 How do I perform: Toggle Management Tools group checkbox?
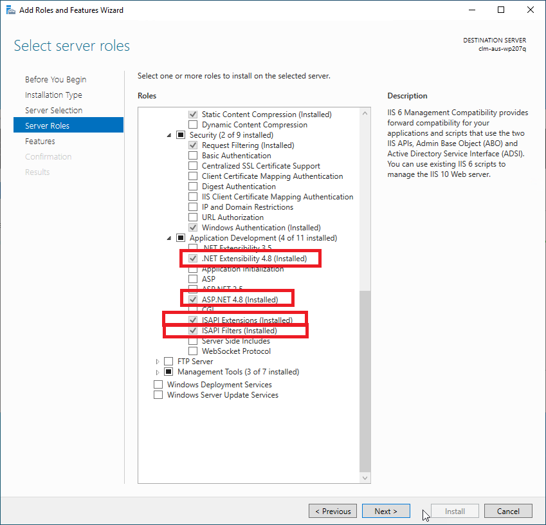coord(168,372)
